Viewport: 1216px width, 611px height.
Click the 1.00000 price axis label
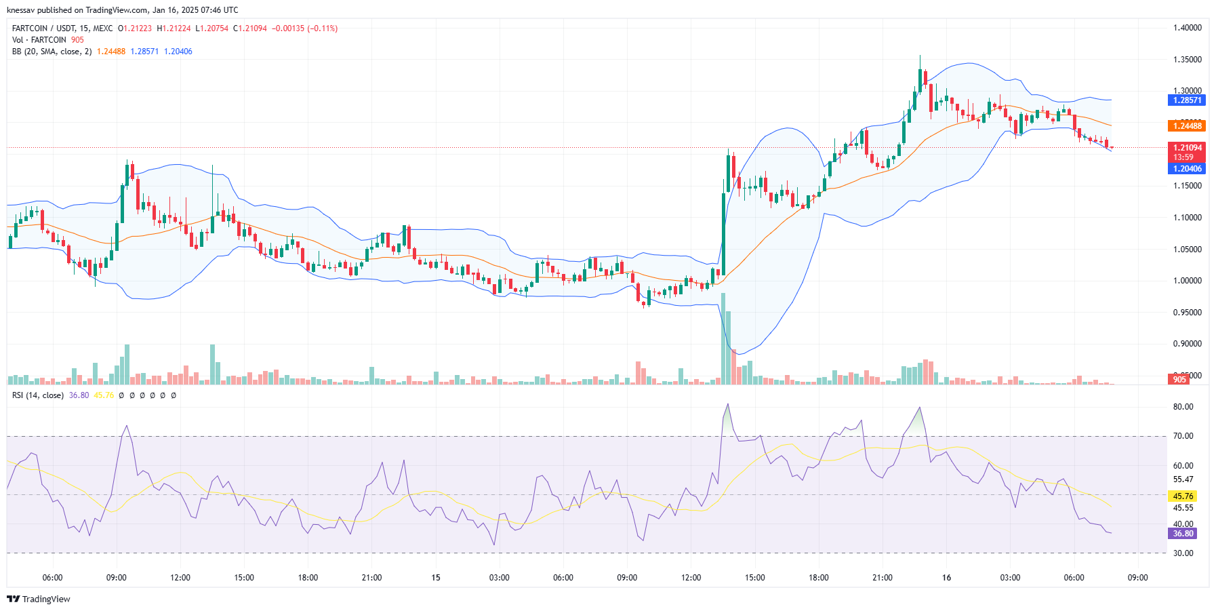1188,281
